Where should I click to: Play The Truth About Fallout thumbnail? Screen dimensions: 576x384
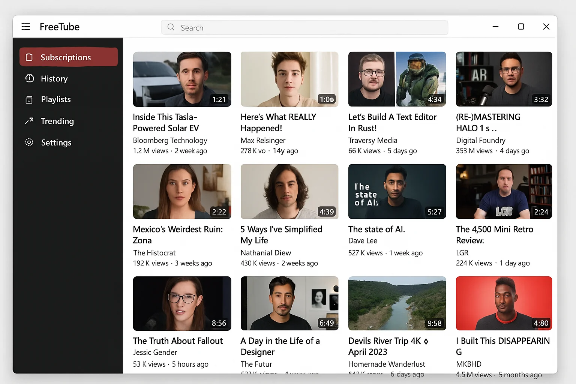(x=182, y=303)
